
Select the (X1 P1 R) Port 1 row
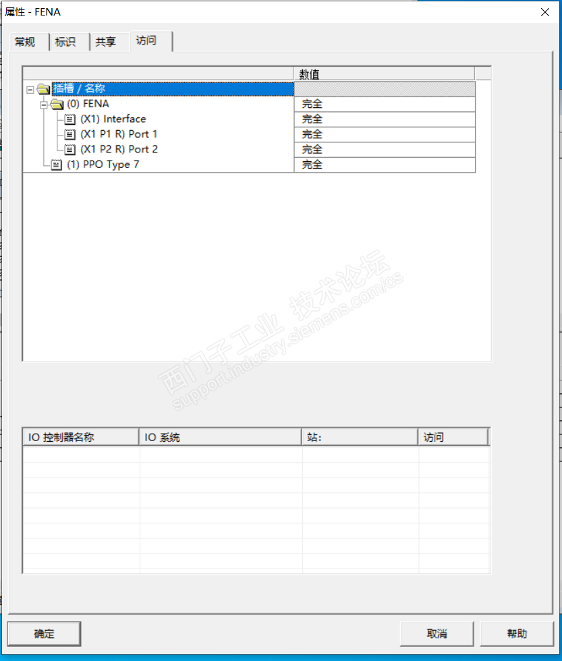point(119,134)
